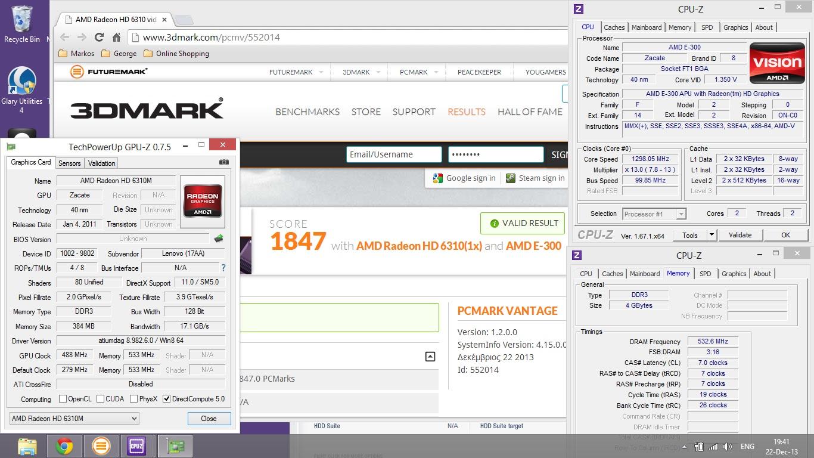The height and width of the screenshot is (458, 814).
Task: Open BENCHMARKS menu on 3DMark site
Action: point(307,112)
